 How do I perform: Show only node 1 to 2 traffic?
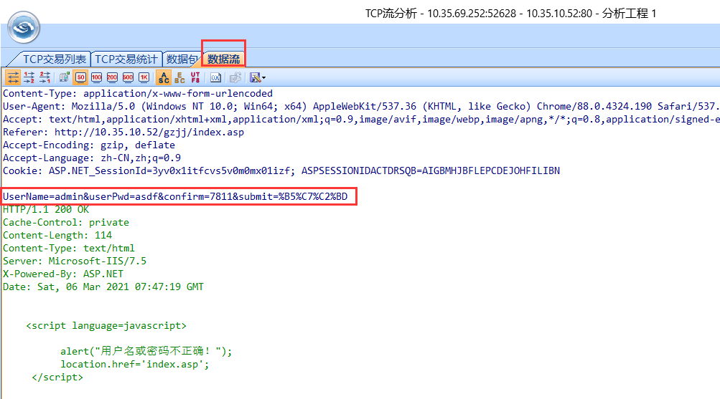[x=29, y=77]
